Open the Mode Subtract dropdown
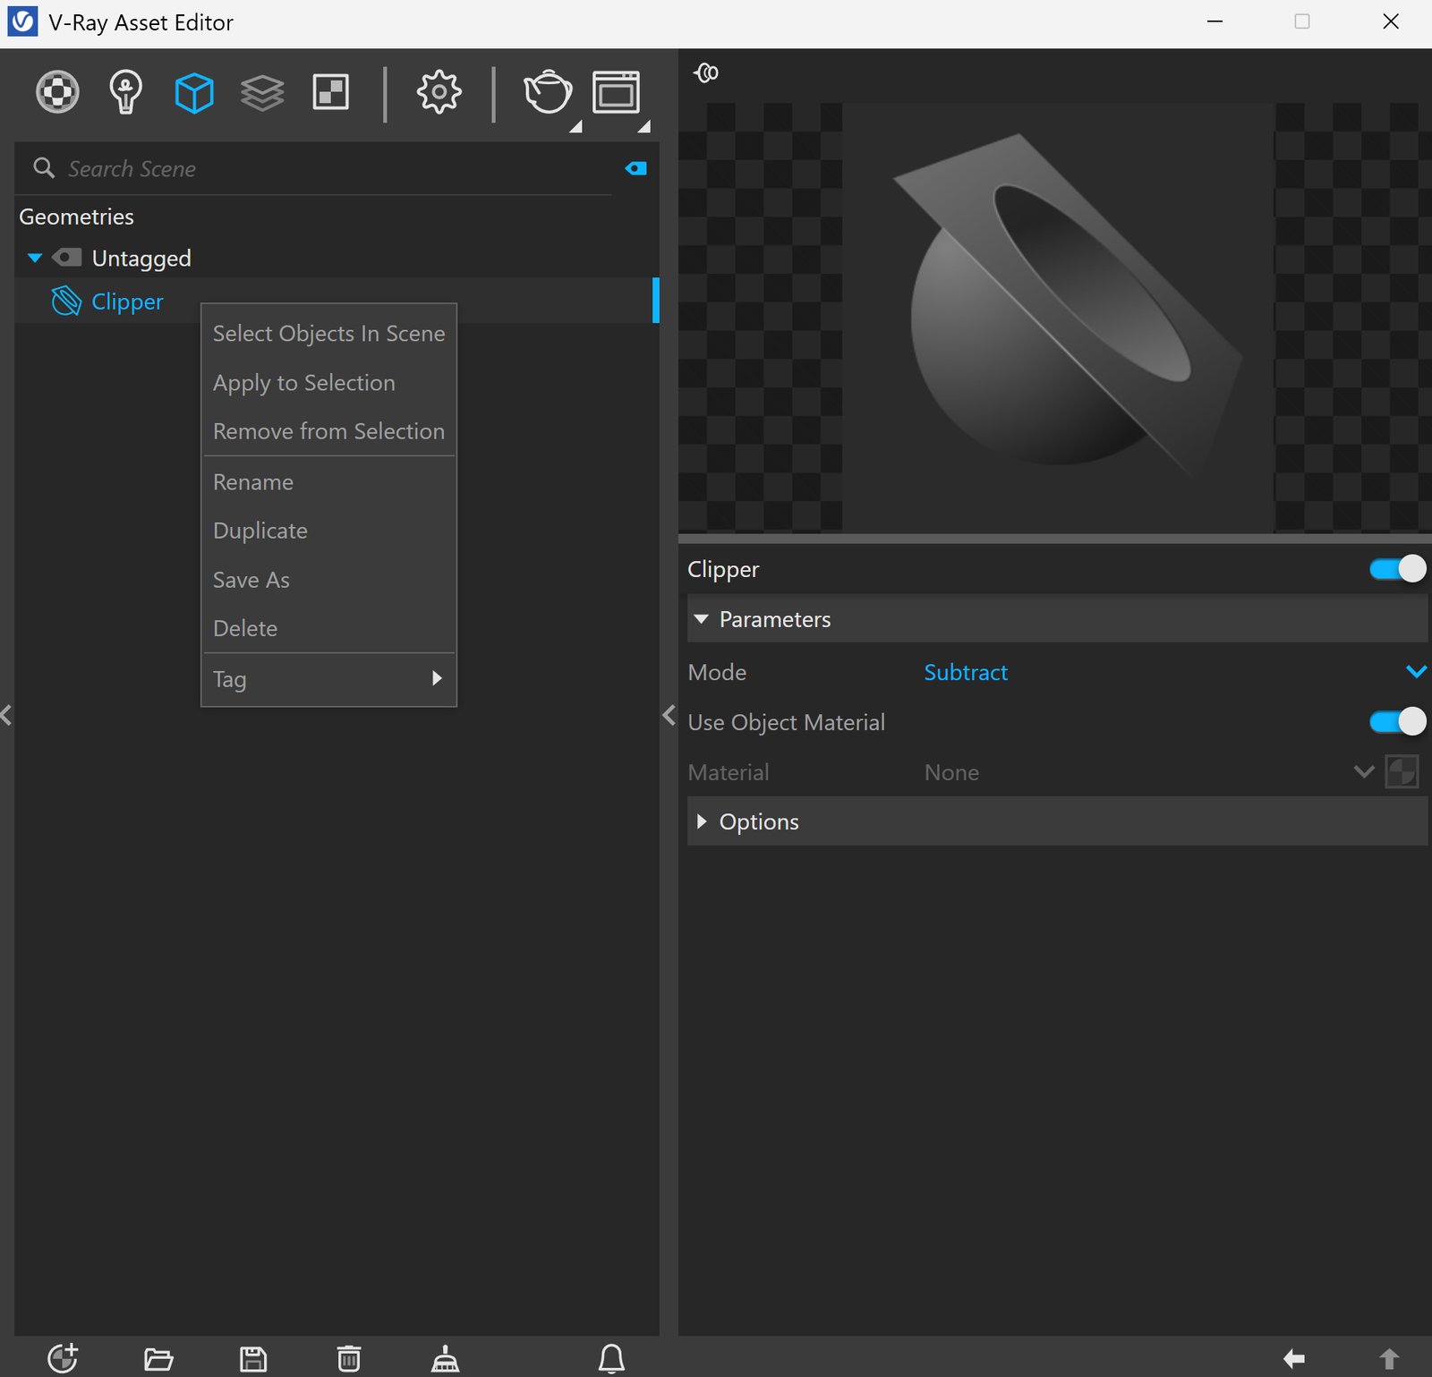The width and height of the screenshot is (1432, 1377). (x=1174, y=672)
